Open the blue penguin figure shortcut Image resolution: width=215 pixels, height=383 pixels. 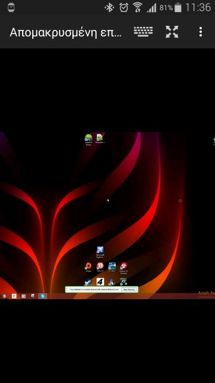pos(112,282)
